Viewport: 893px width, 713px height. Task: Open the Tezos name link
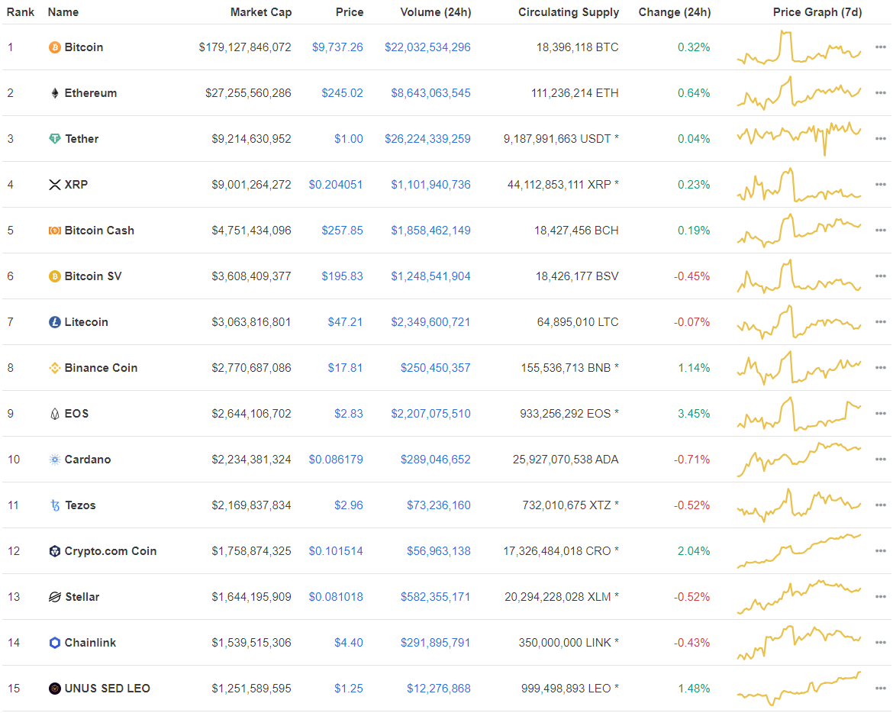[x=80, y=505]
